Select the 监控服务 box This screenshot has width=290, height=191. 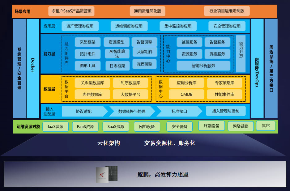[190, 42]
